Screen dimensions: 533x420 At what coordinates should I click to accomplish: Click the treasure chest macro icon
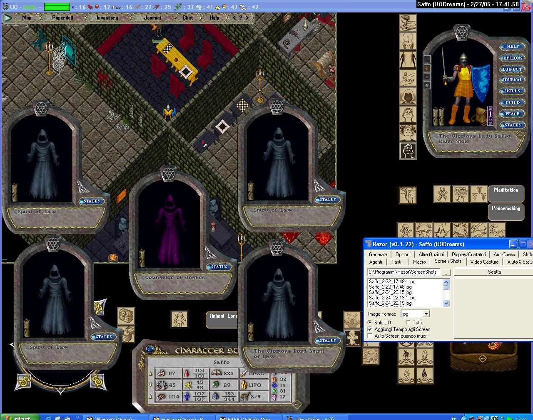[126, 316]
